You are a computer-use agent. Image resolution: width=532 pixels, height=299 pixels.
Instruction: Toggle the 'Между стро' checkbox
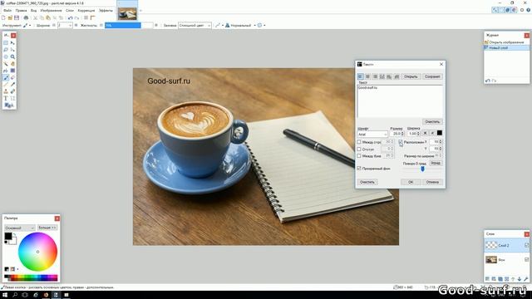click(359, 142)
